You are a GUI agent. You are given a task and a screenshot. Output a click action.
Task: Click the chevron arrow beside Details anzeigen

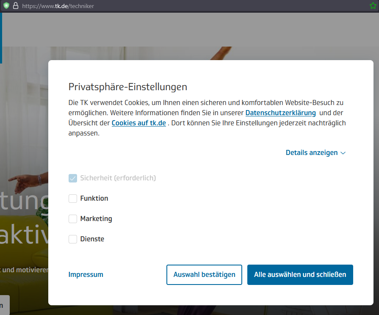[x=343, y=153]
